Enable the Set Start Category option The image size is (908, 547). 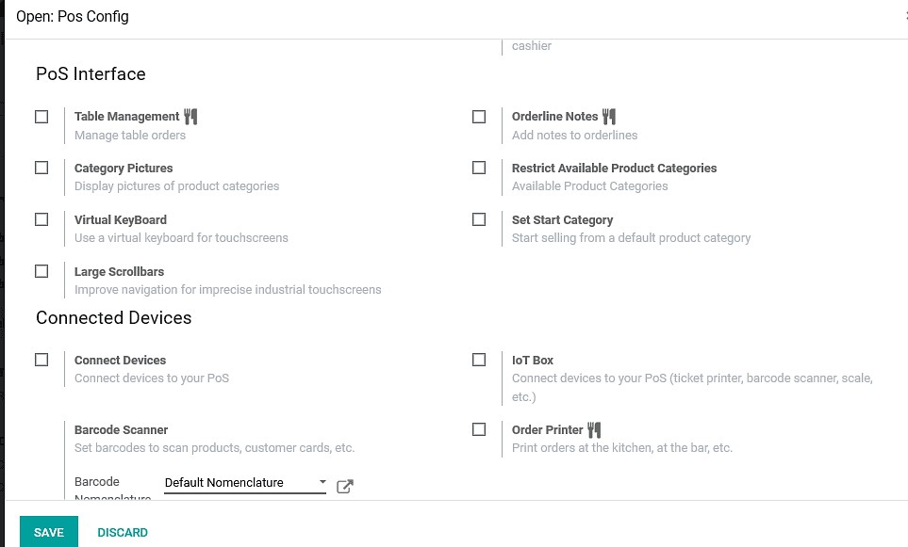pos(479,219)
